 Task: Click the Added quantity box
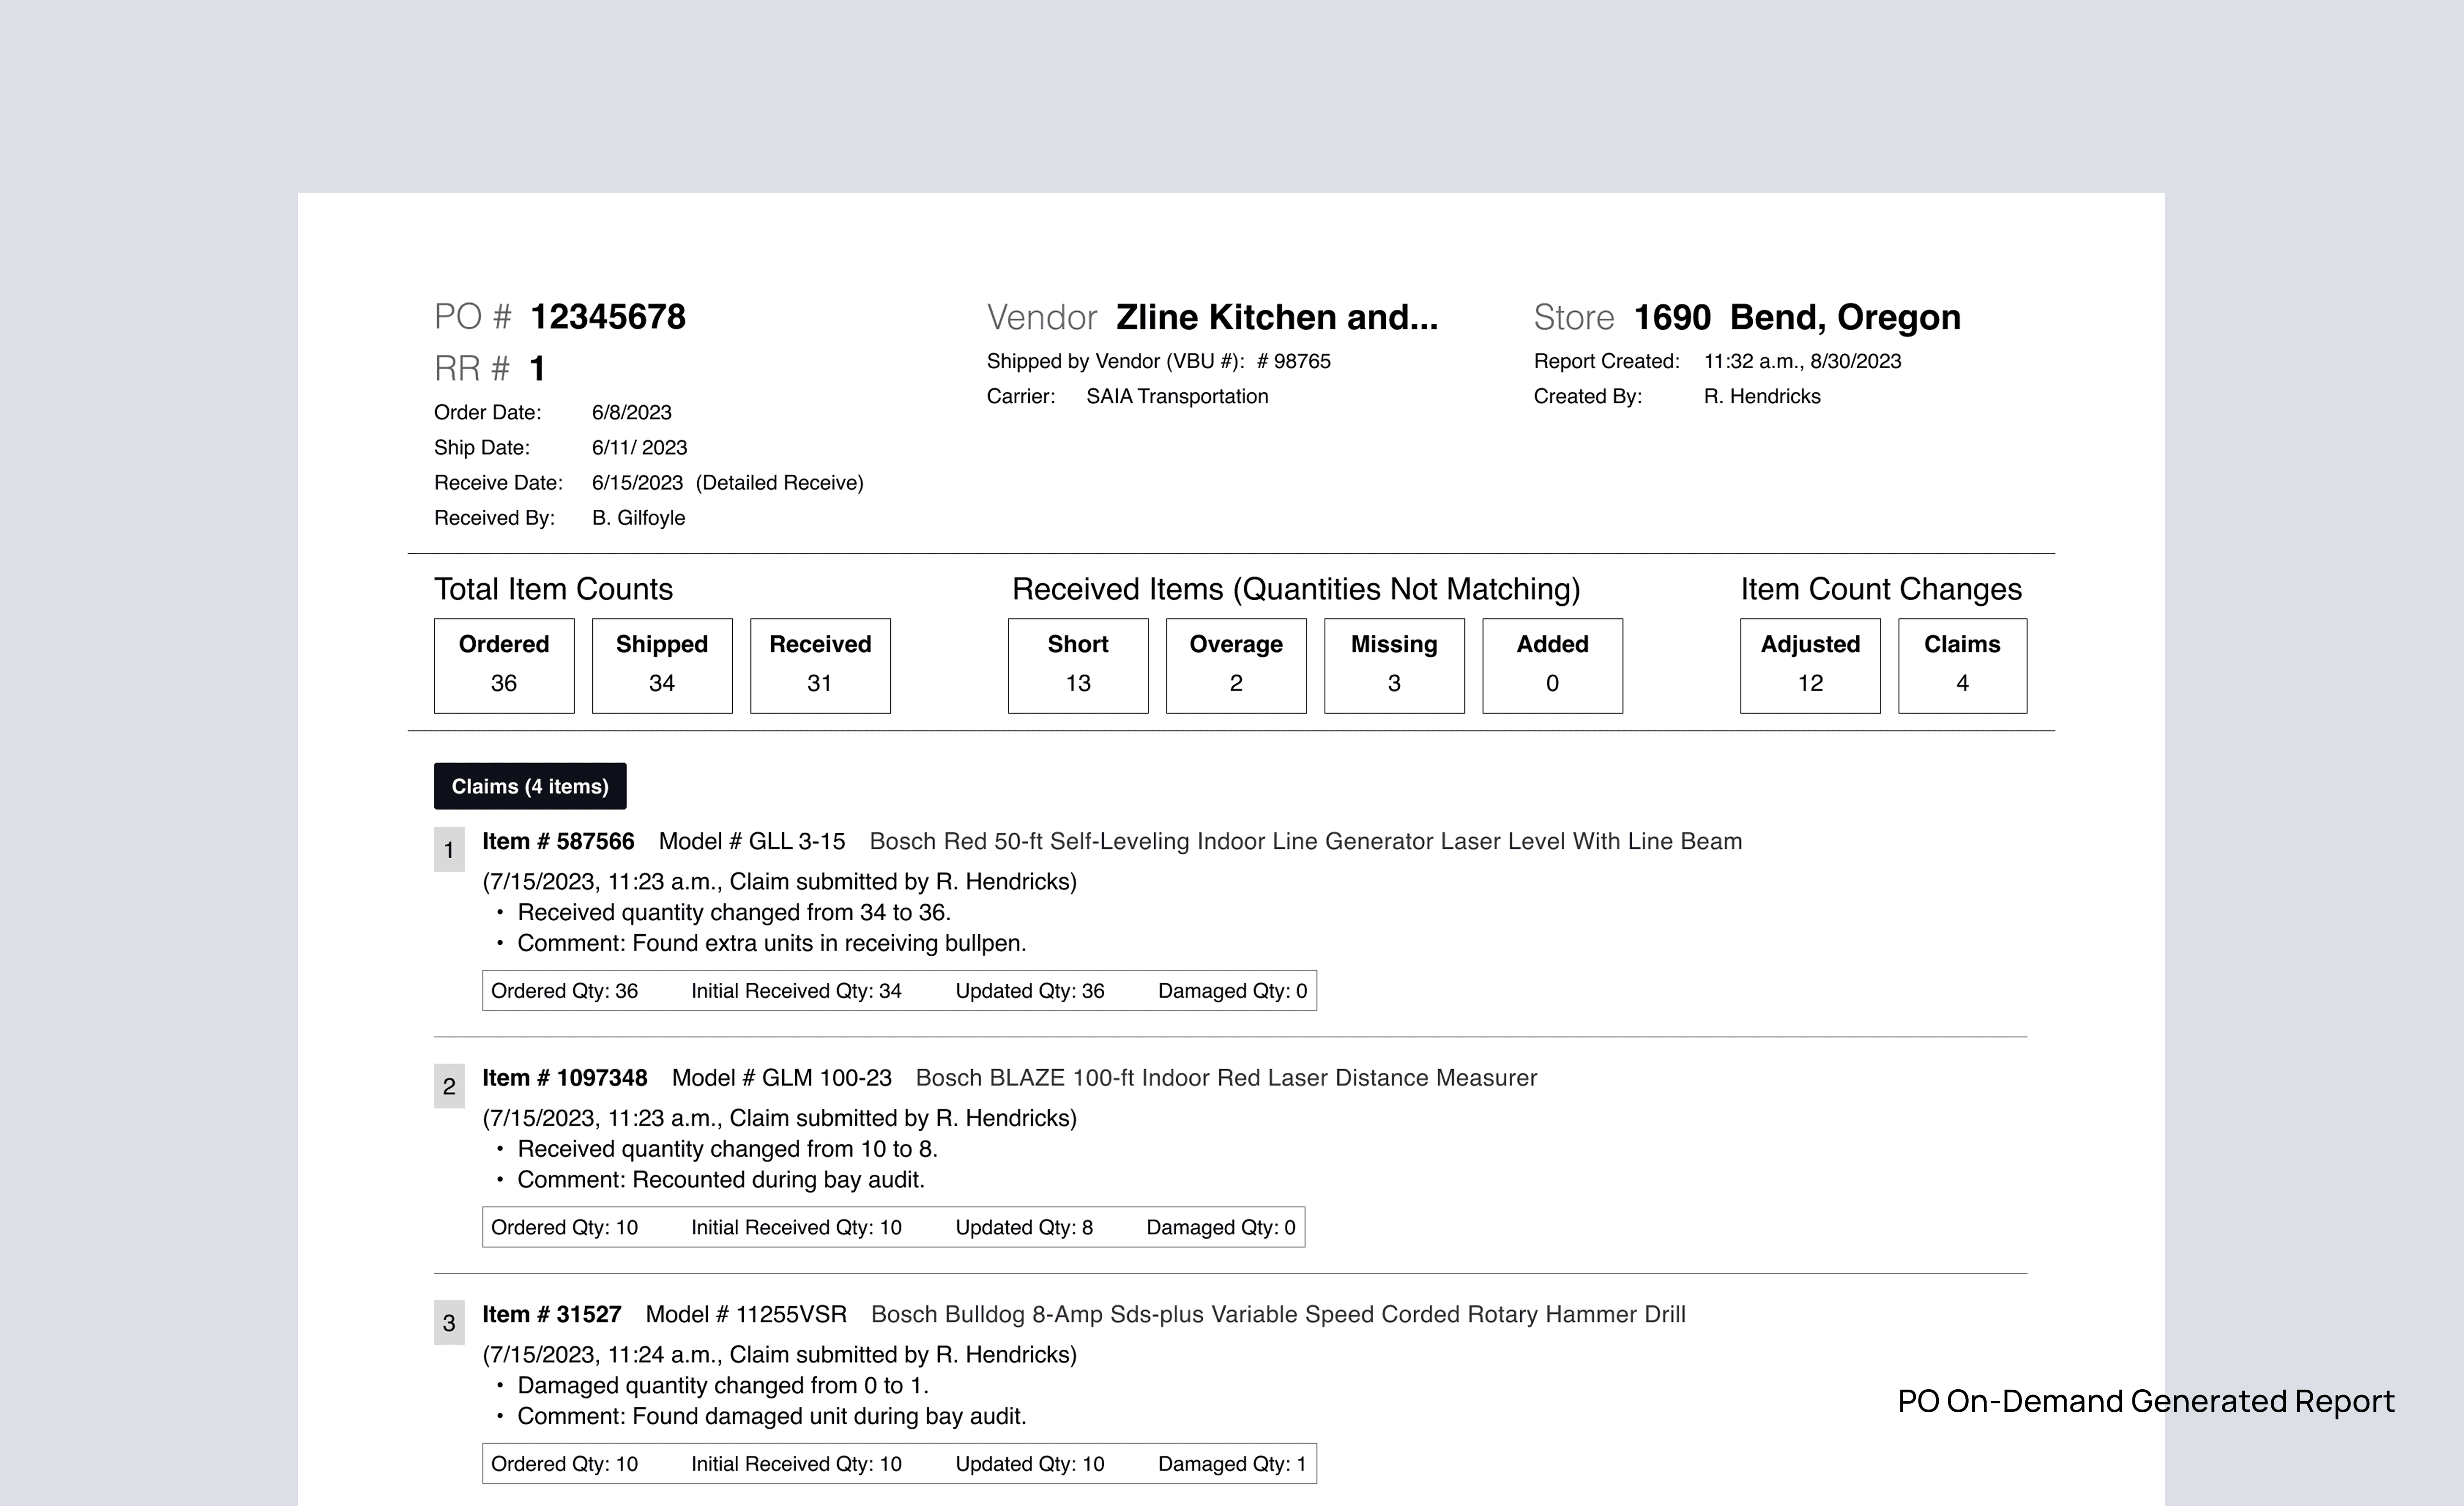1551,665
